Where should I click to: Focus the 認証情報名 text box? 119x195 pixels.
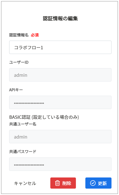pyautogui.click(x=60, y=47)
